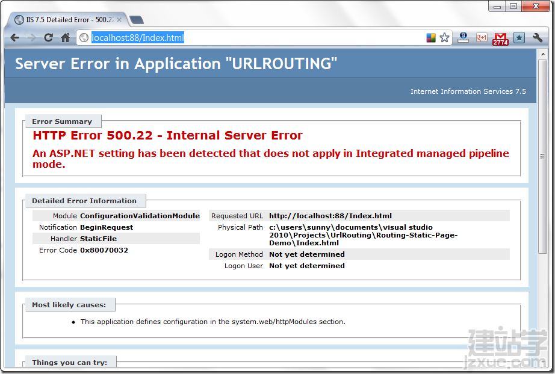Click the 'Error Code' field label

click(x=58, y=250)
